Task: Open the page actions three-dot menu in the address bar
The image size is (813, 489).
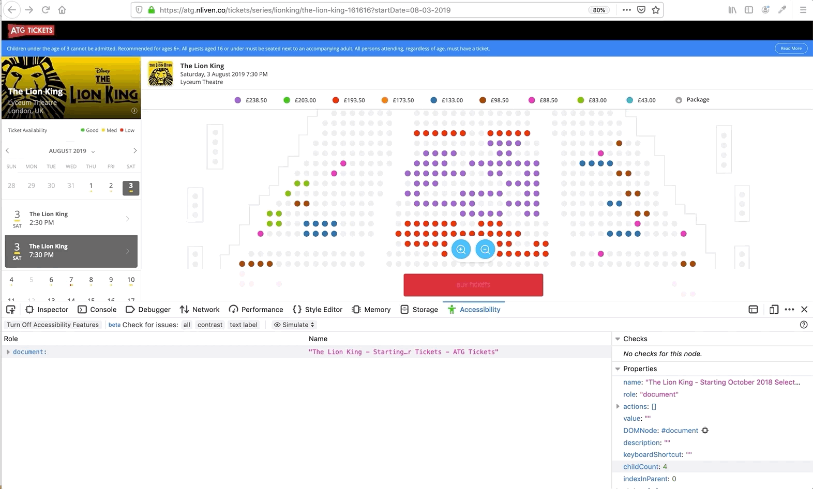Action: 626,10
